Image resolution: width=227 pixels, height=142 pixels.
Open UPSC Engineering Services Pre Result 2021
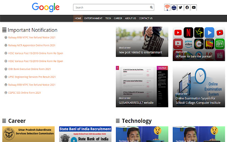point(32,77)
